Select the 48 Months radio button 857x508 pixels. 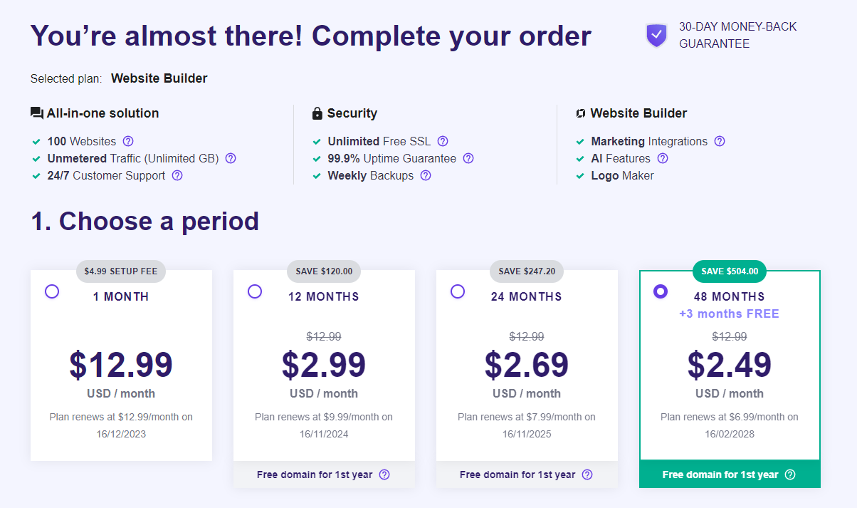pos(661,291)
